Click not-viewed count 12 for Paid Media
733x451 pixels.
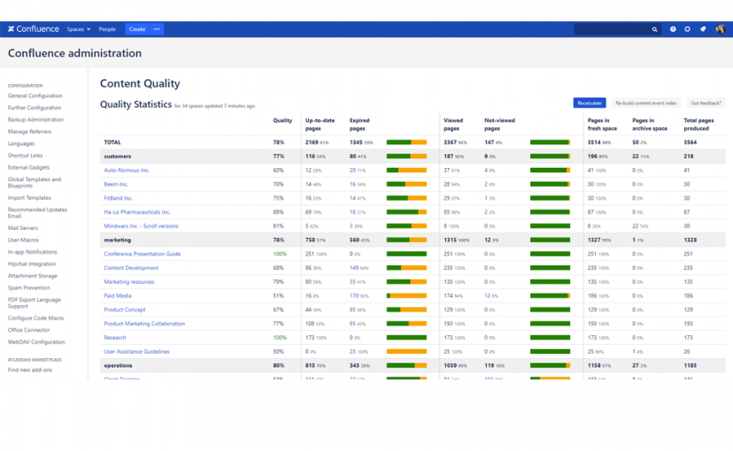pos(488,296)
